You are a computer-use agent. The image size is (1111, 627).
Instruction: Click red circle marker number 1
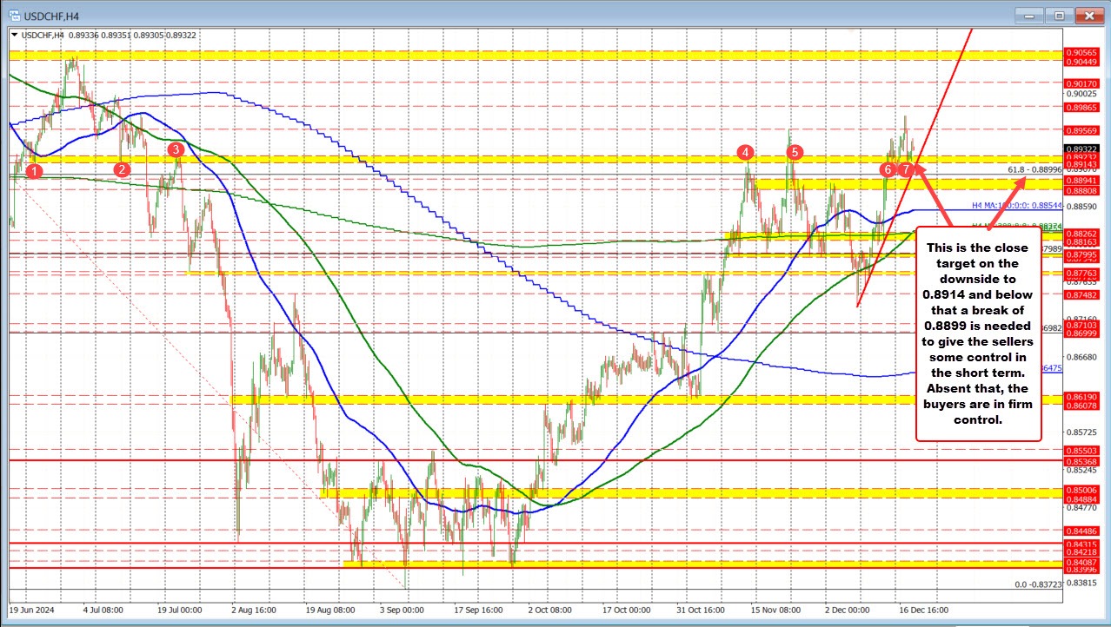[33, 171]
